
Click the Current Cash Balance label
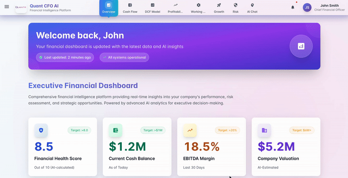132,158
